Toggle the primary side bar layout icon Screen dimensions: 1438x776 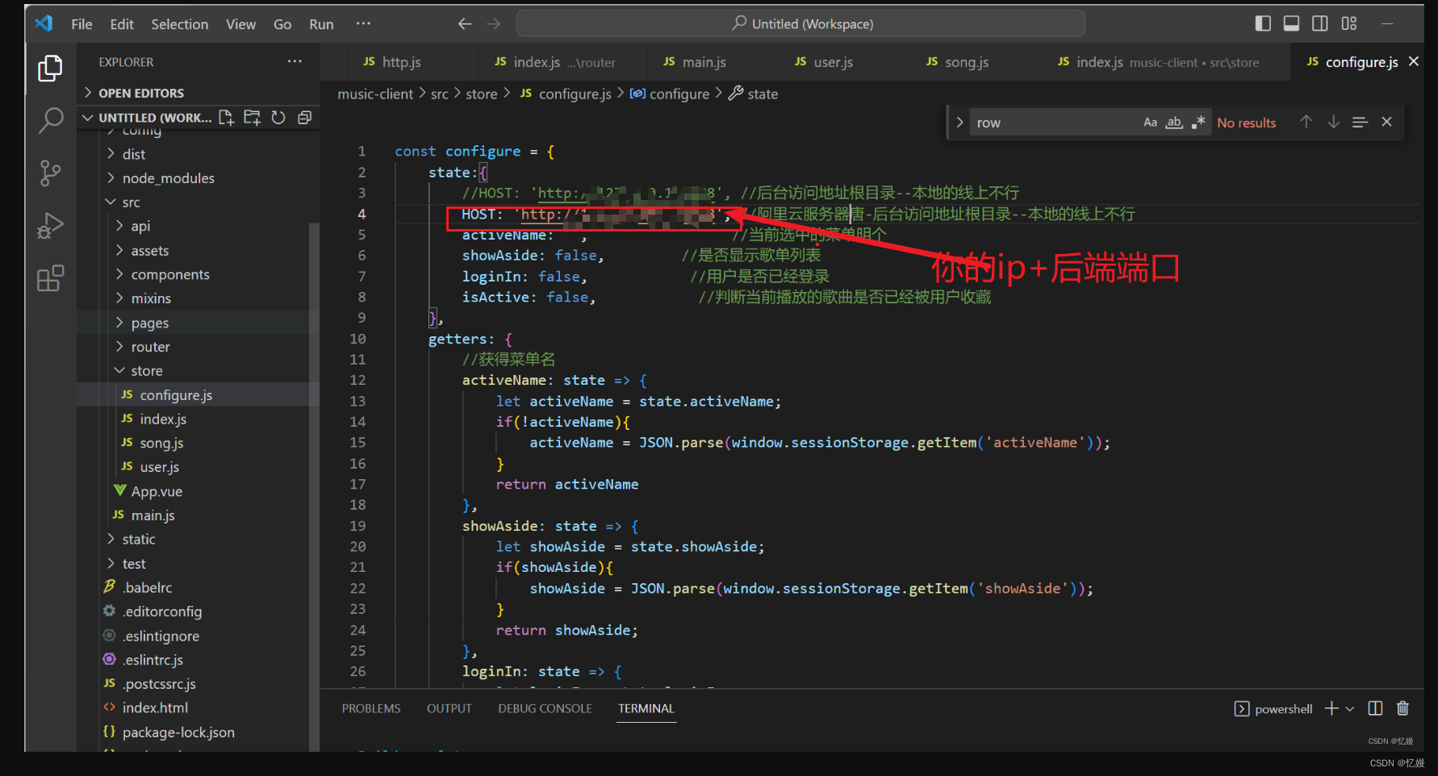[x=1263, y=23]
